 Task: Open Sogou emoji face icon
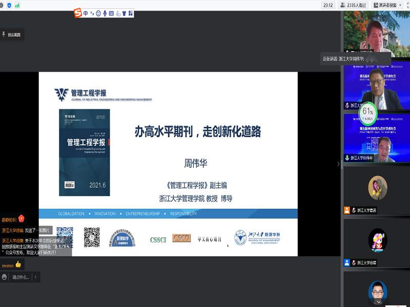coord(98,14)
